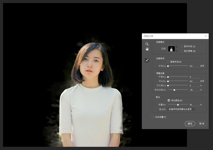Close the Refine Edge dialog
The width and height of the screenshot is (213, 150).
206,36
